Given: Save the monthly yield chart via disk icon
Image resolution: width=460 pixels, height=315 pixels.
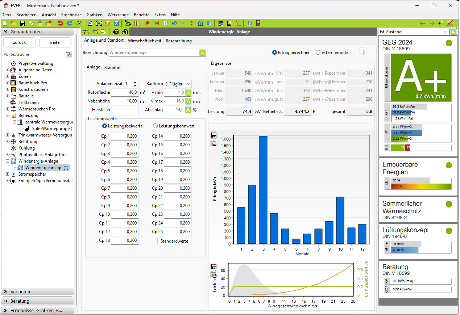Looking at the screenshot, I should pos(214,135).
